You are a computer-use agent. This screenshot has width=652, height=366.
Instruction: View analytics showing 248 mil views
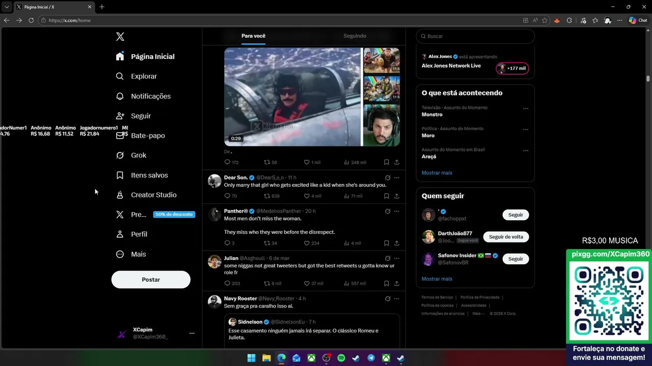(355, 162)
